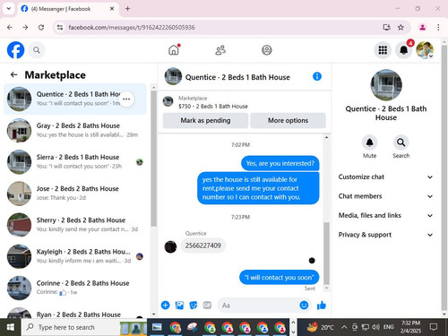Expand Customize chat section

coord(385,177)
